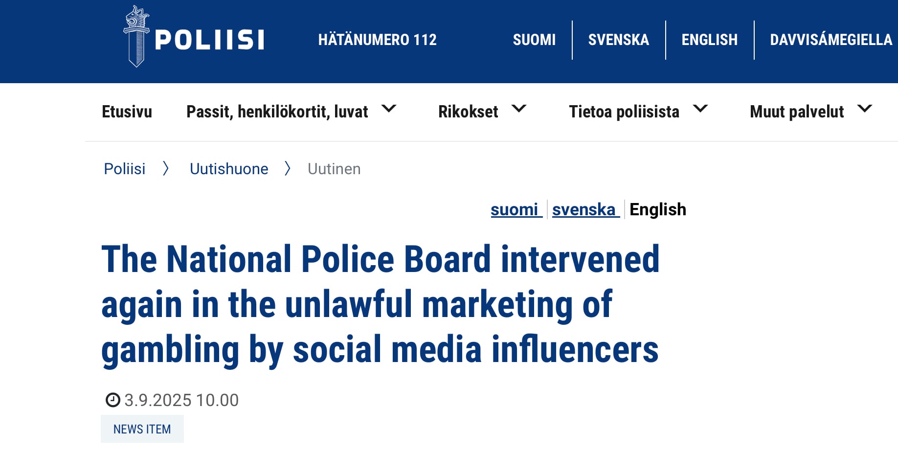The width and height of the screenshot is (898, 454).
Task: Expand the Passit, henkilökortit, luvat chevron
Action: tap(389, 109)
